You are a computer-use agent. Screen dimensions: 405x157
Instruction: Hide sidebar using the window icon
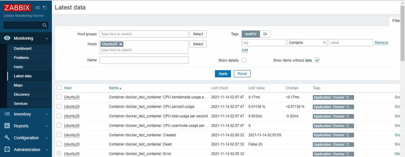pos(45,8)
